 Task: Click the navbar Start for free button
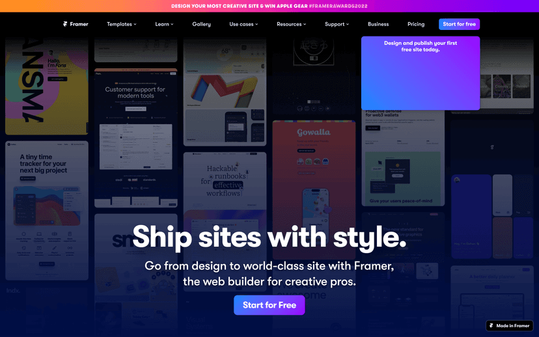pos(459,24)
